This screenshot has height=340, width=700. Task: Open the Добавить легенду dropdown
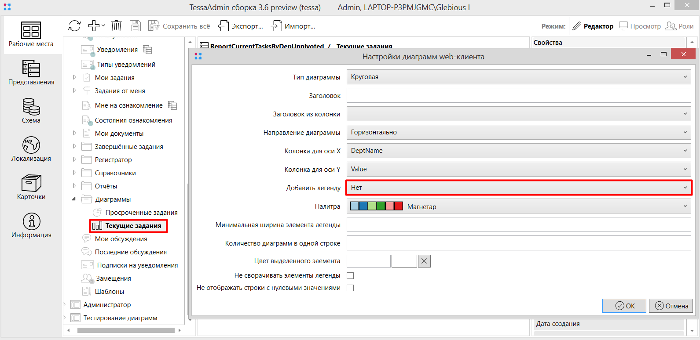(518, 188)
